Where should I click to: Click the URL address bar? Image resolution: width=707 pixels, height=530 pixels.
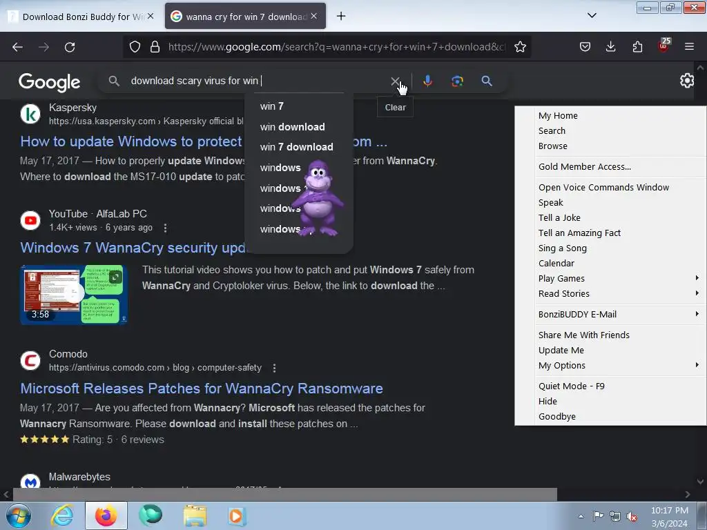[x=336, y=47]
